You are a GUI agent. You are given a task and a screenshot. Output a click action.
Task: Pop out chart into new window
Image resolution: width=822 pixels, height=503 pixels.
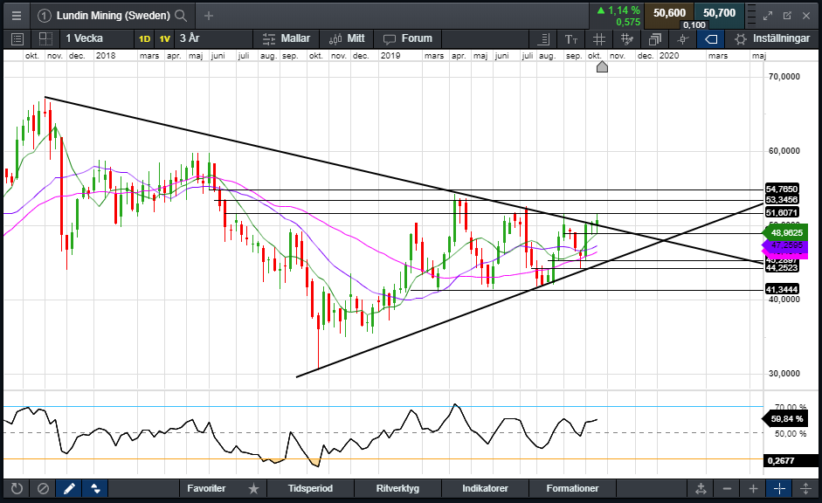(x=787, y=16)
